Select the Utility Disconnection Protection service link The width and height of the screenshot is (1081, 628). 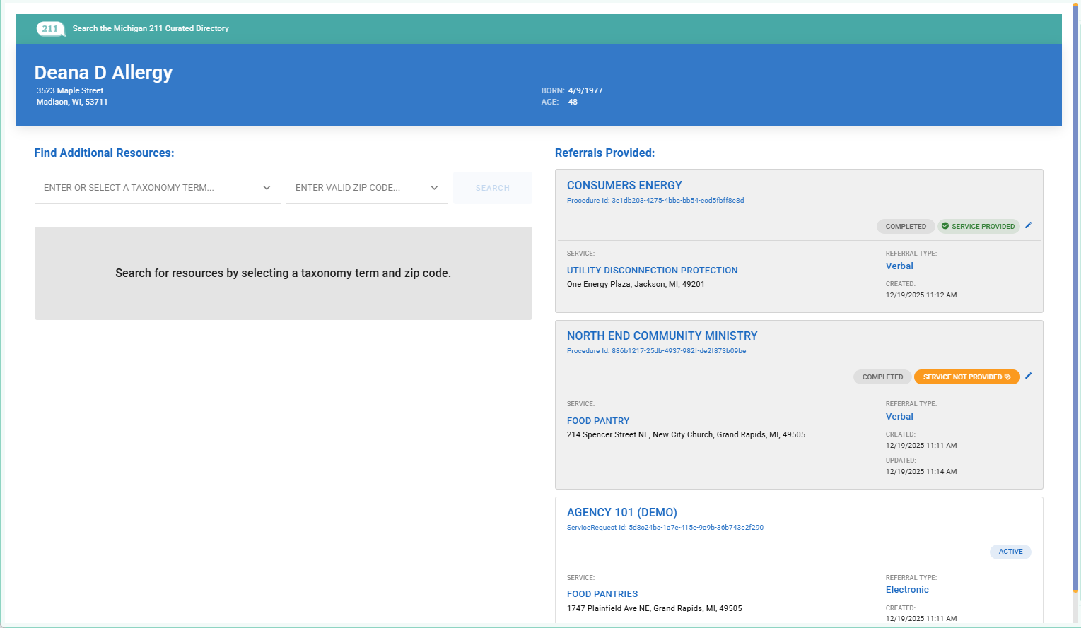tap(652, 270)
